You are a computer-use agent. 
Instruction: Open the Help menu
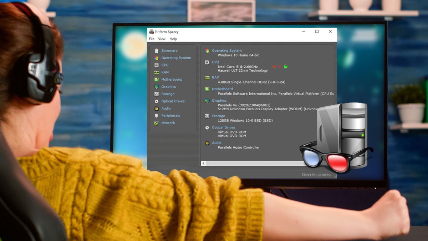click(x=173, y=39)
